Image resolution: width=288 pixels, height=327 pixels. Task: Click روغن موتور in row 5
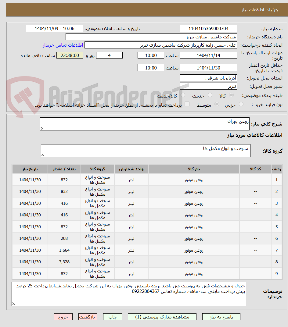(194, 227)
